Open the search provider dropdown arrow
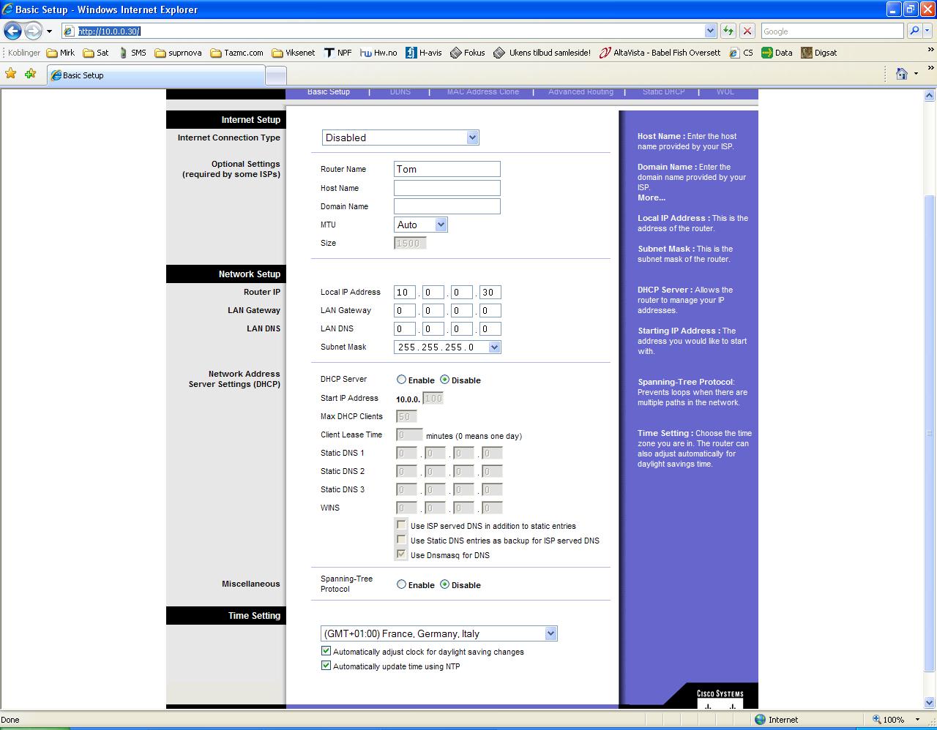The width and height of the screenshot is (937, 730). 927,31
